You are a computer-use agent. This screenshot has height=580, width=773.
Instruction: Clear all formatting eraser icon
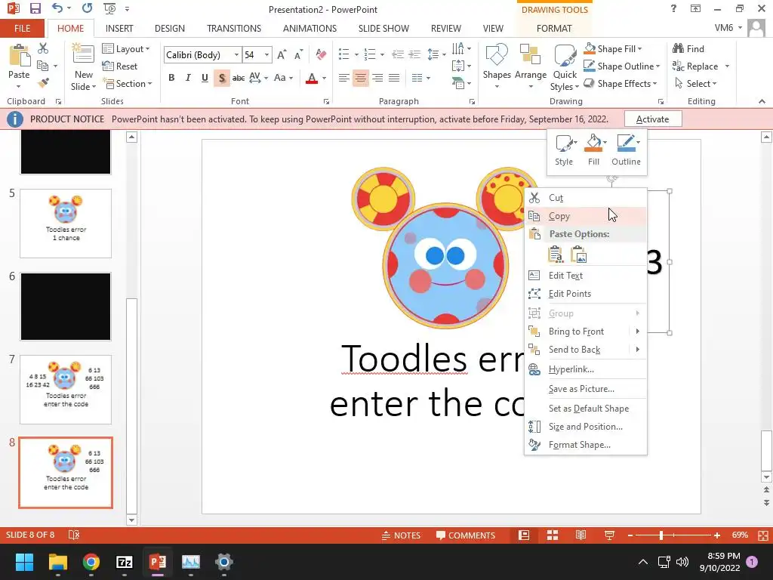pyautogui.click(x=321, y=54)
